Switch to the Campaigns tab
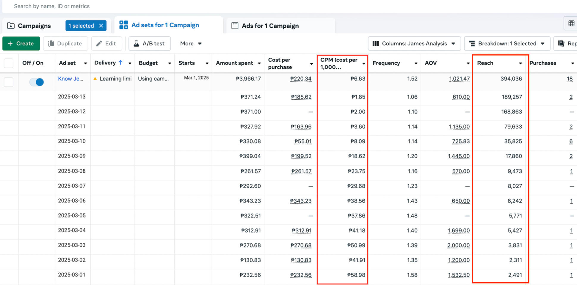This screenshot has width=577, height=285. tap(34, 26)
